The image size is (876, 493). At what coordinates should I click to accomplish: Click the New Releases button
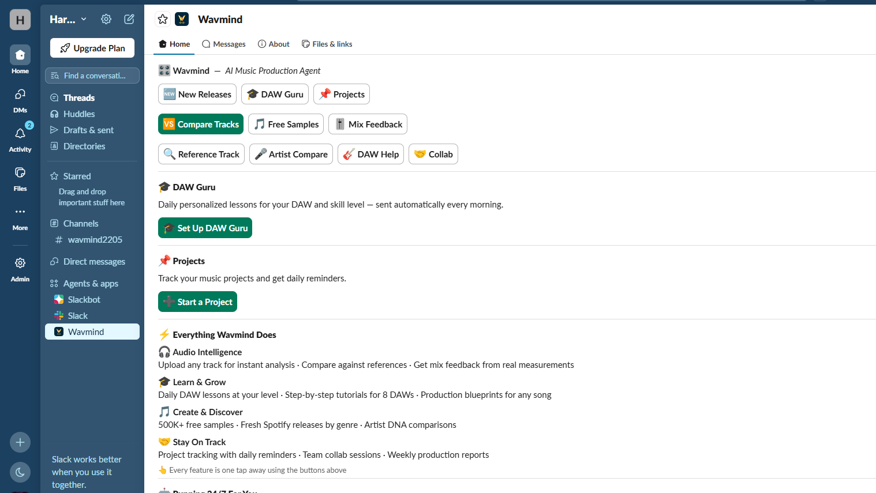[x=197, y=94]
